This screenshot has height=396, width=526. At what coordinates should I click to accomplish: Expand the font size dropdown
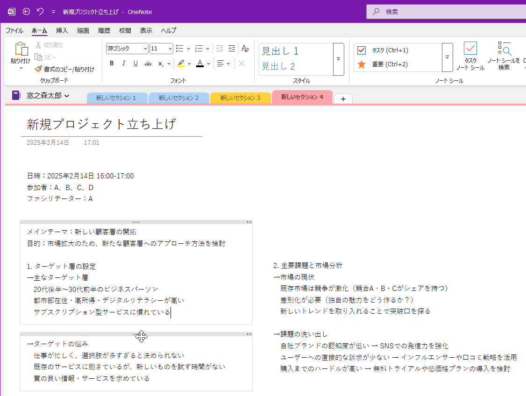pos(170,48)
